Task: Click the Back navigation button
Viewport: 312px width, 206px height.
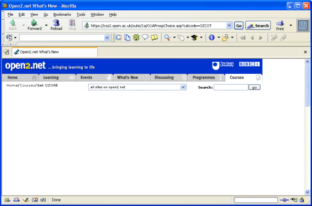Action: click(13, 25)
